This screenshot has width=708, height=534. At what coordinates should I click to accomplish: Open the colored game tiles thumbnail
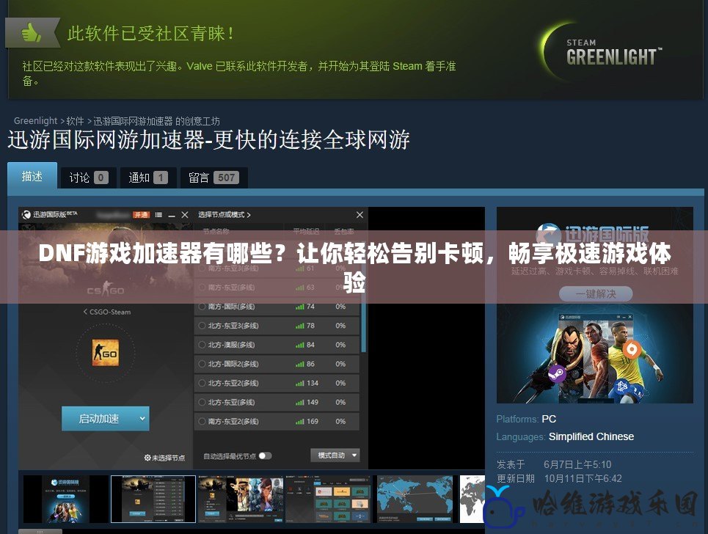click(327, 499)
